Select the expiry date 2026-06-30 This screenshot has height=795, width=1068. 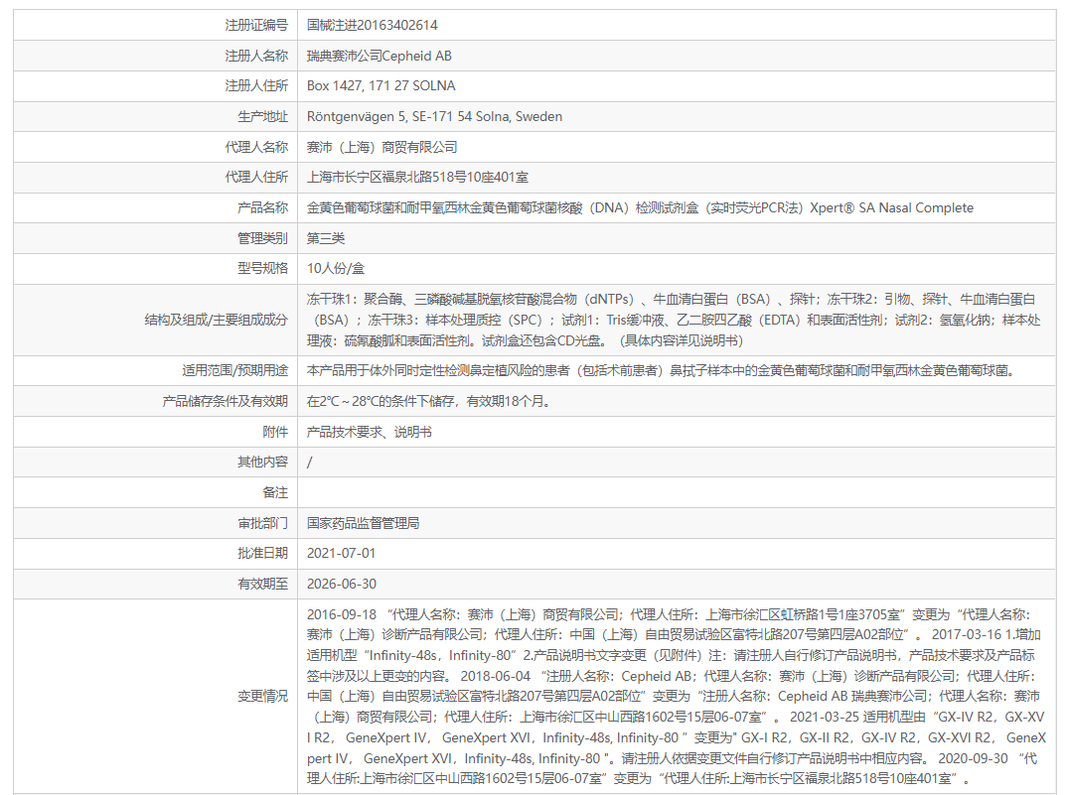(341, 584)
